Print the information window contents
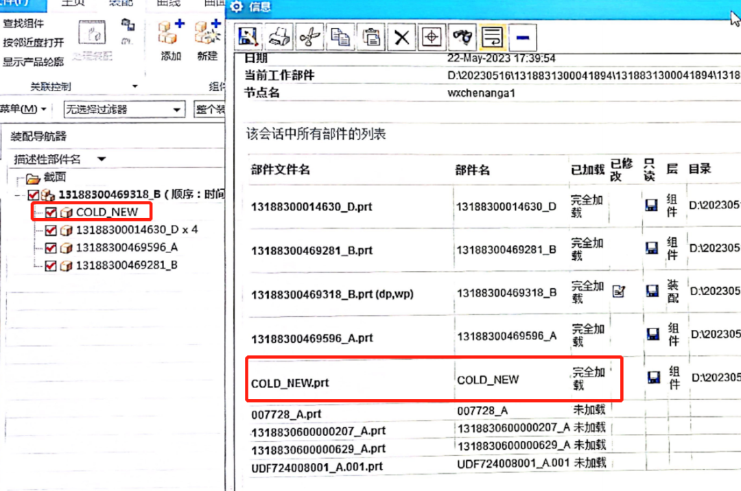The width and height of the screenshot is (741, 491). coord(279,37)
